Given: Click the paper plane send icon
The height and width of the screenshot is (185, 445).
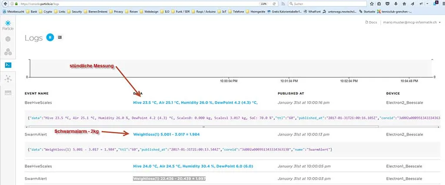Looking at the screenshot, I should pyautogui.click(x=413, y=4).
